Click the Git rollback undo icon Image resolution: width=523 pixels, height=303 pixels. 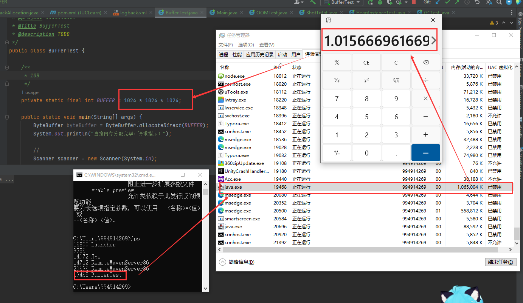tap(477, 2)
